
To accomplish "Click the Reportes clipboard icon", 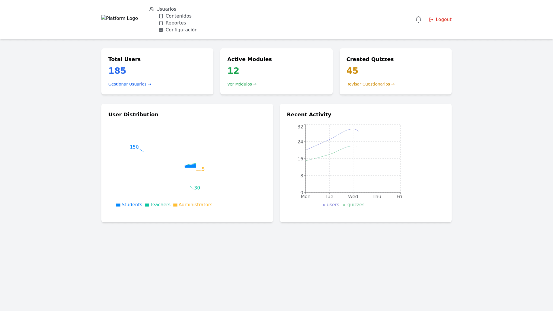I will 161,23.
